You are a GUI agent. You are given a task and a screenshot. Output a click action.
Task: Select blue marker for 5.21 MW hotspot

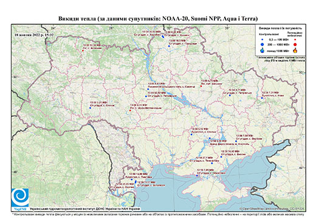(90, 108)
